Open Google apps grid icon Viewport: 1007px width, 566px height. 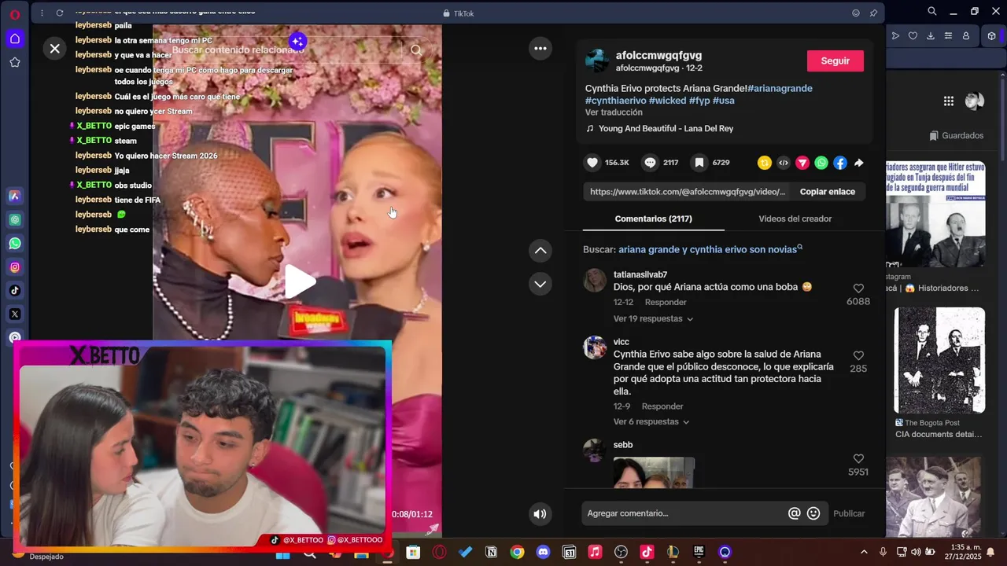pyautogui.click(x=949, y=101)
